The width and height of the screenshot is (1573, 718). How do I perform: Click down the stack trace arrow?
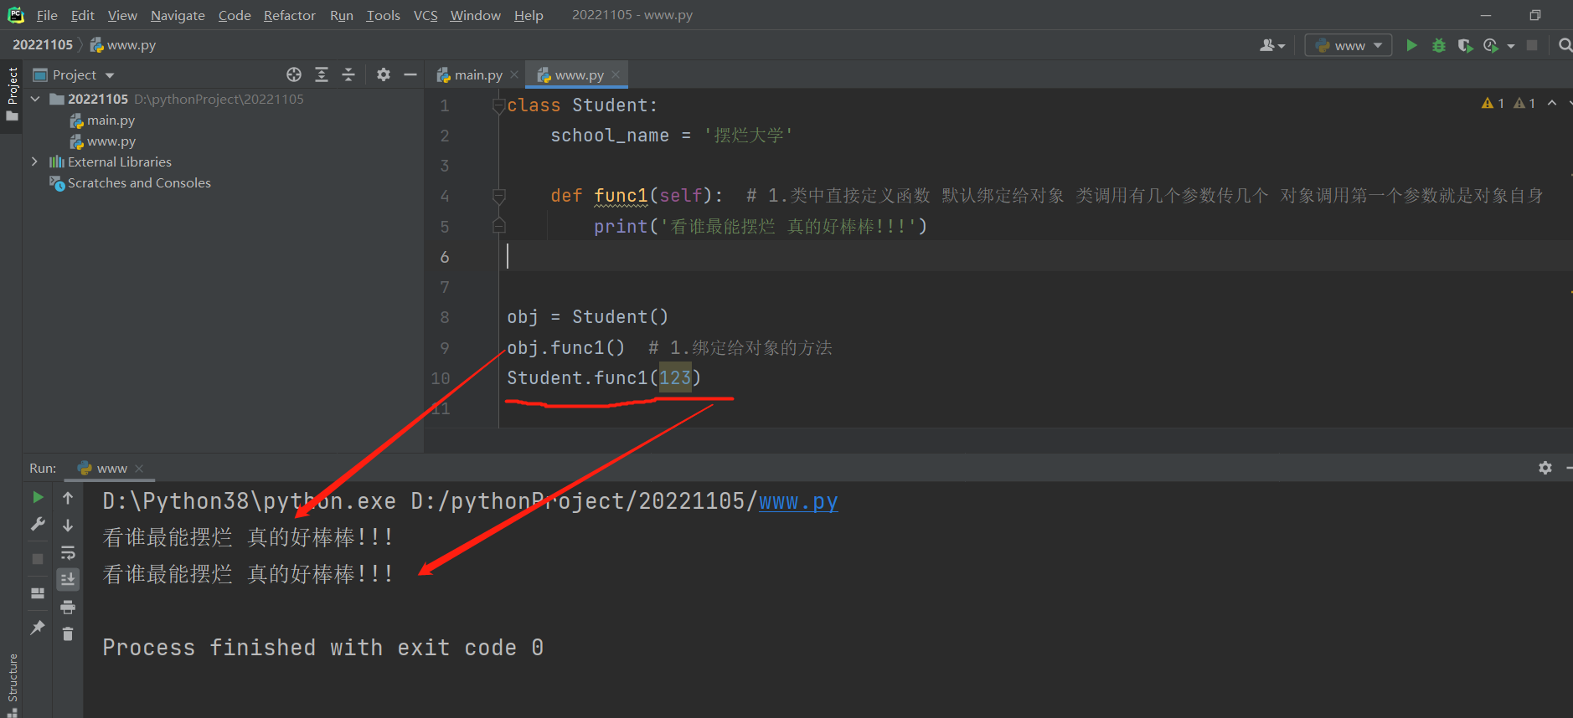click(68, 526)
